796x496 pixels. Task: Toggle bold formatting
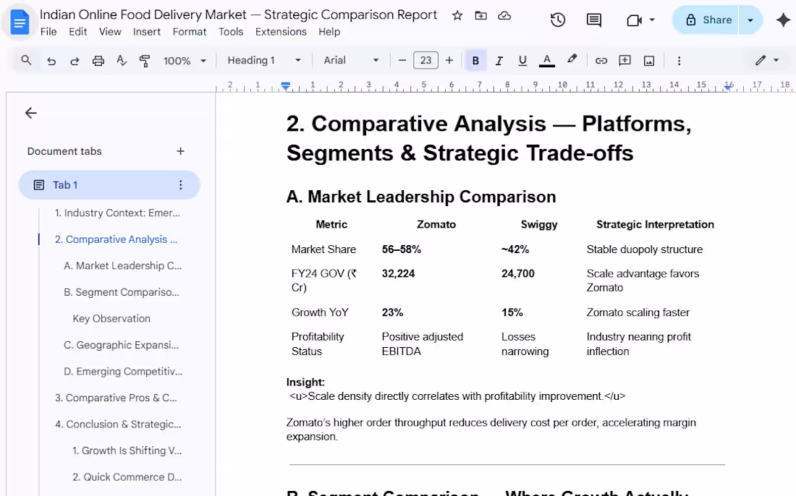tap(475, 60)
